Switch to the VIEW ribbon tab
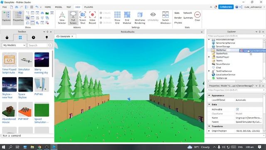Screen dimensions: 266x150 point(78,7)
